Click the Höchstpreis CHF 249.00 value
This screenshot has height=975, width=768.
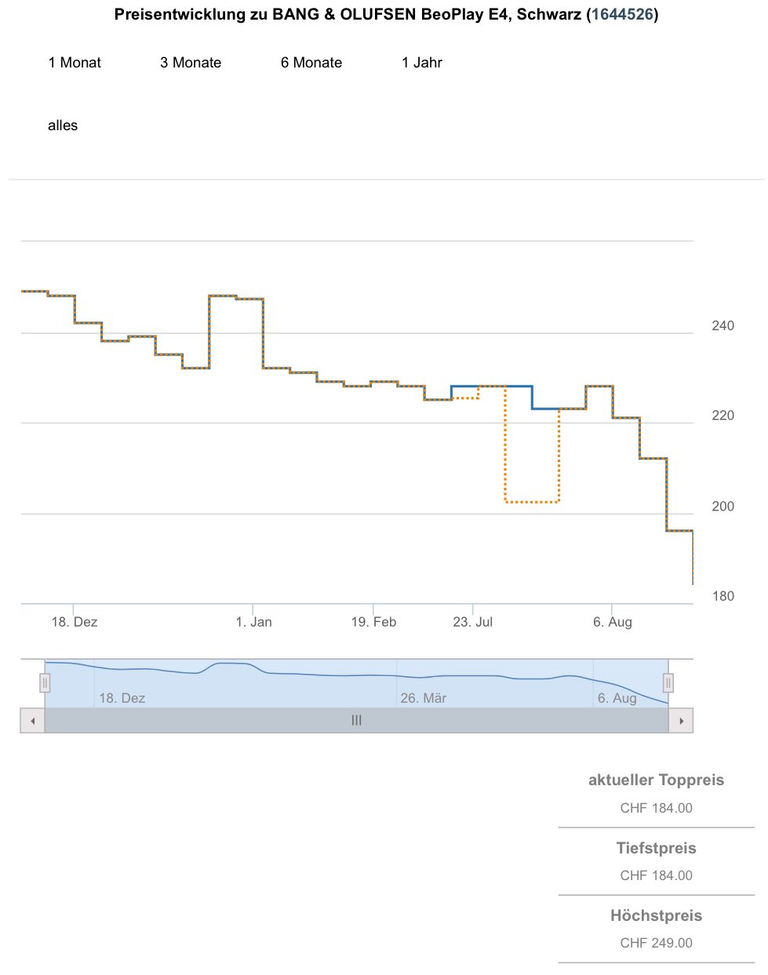(656, 943)
